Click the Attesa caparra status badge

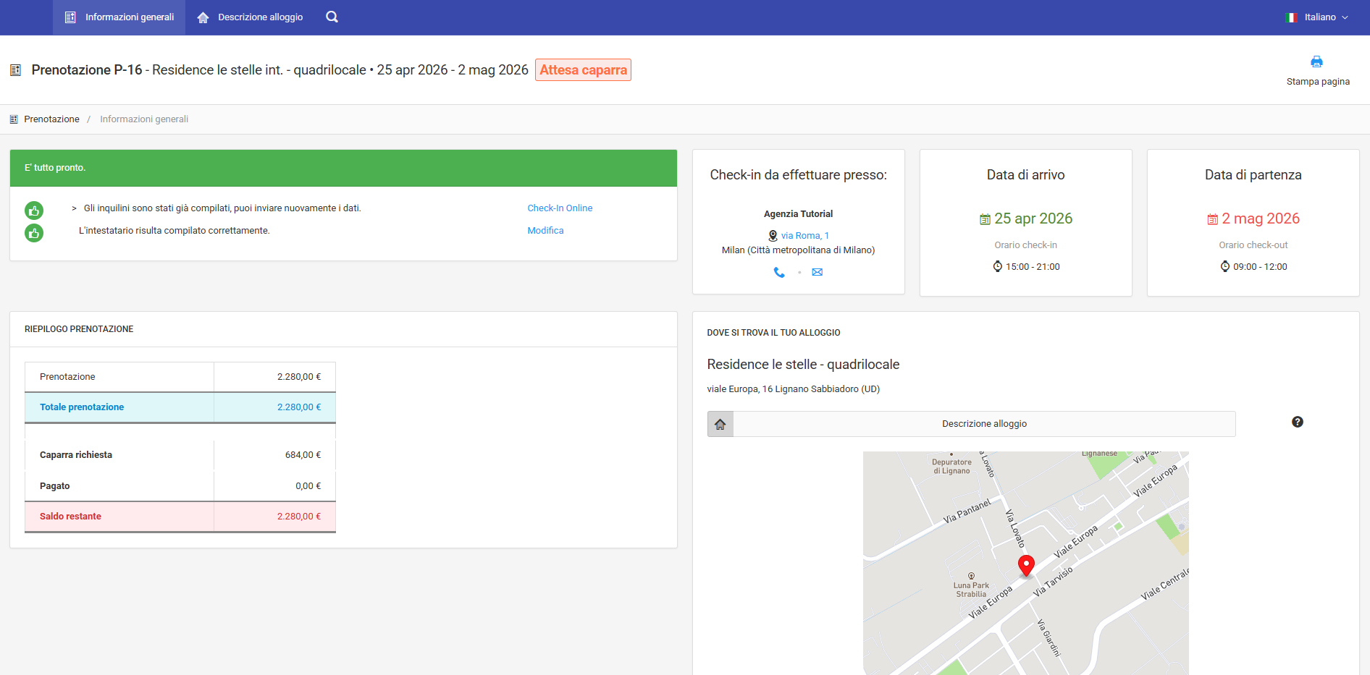click(583, 70)
